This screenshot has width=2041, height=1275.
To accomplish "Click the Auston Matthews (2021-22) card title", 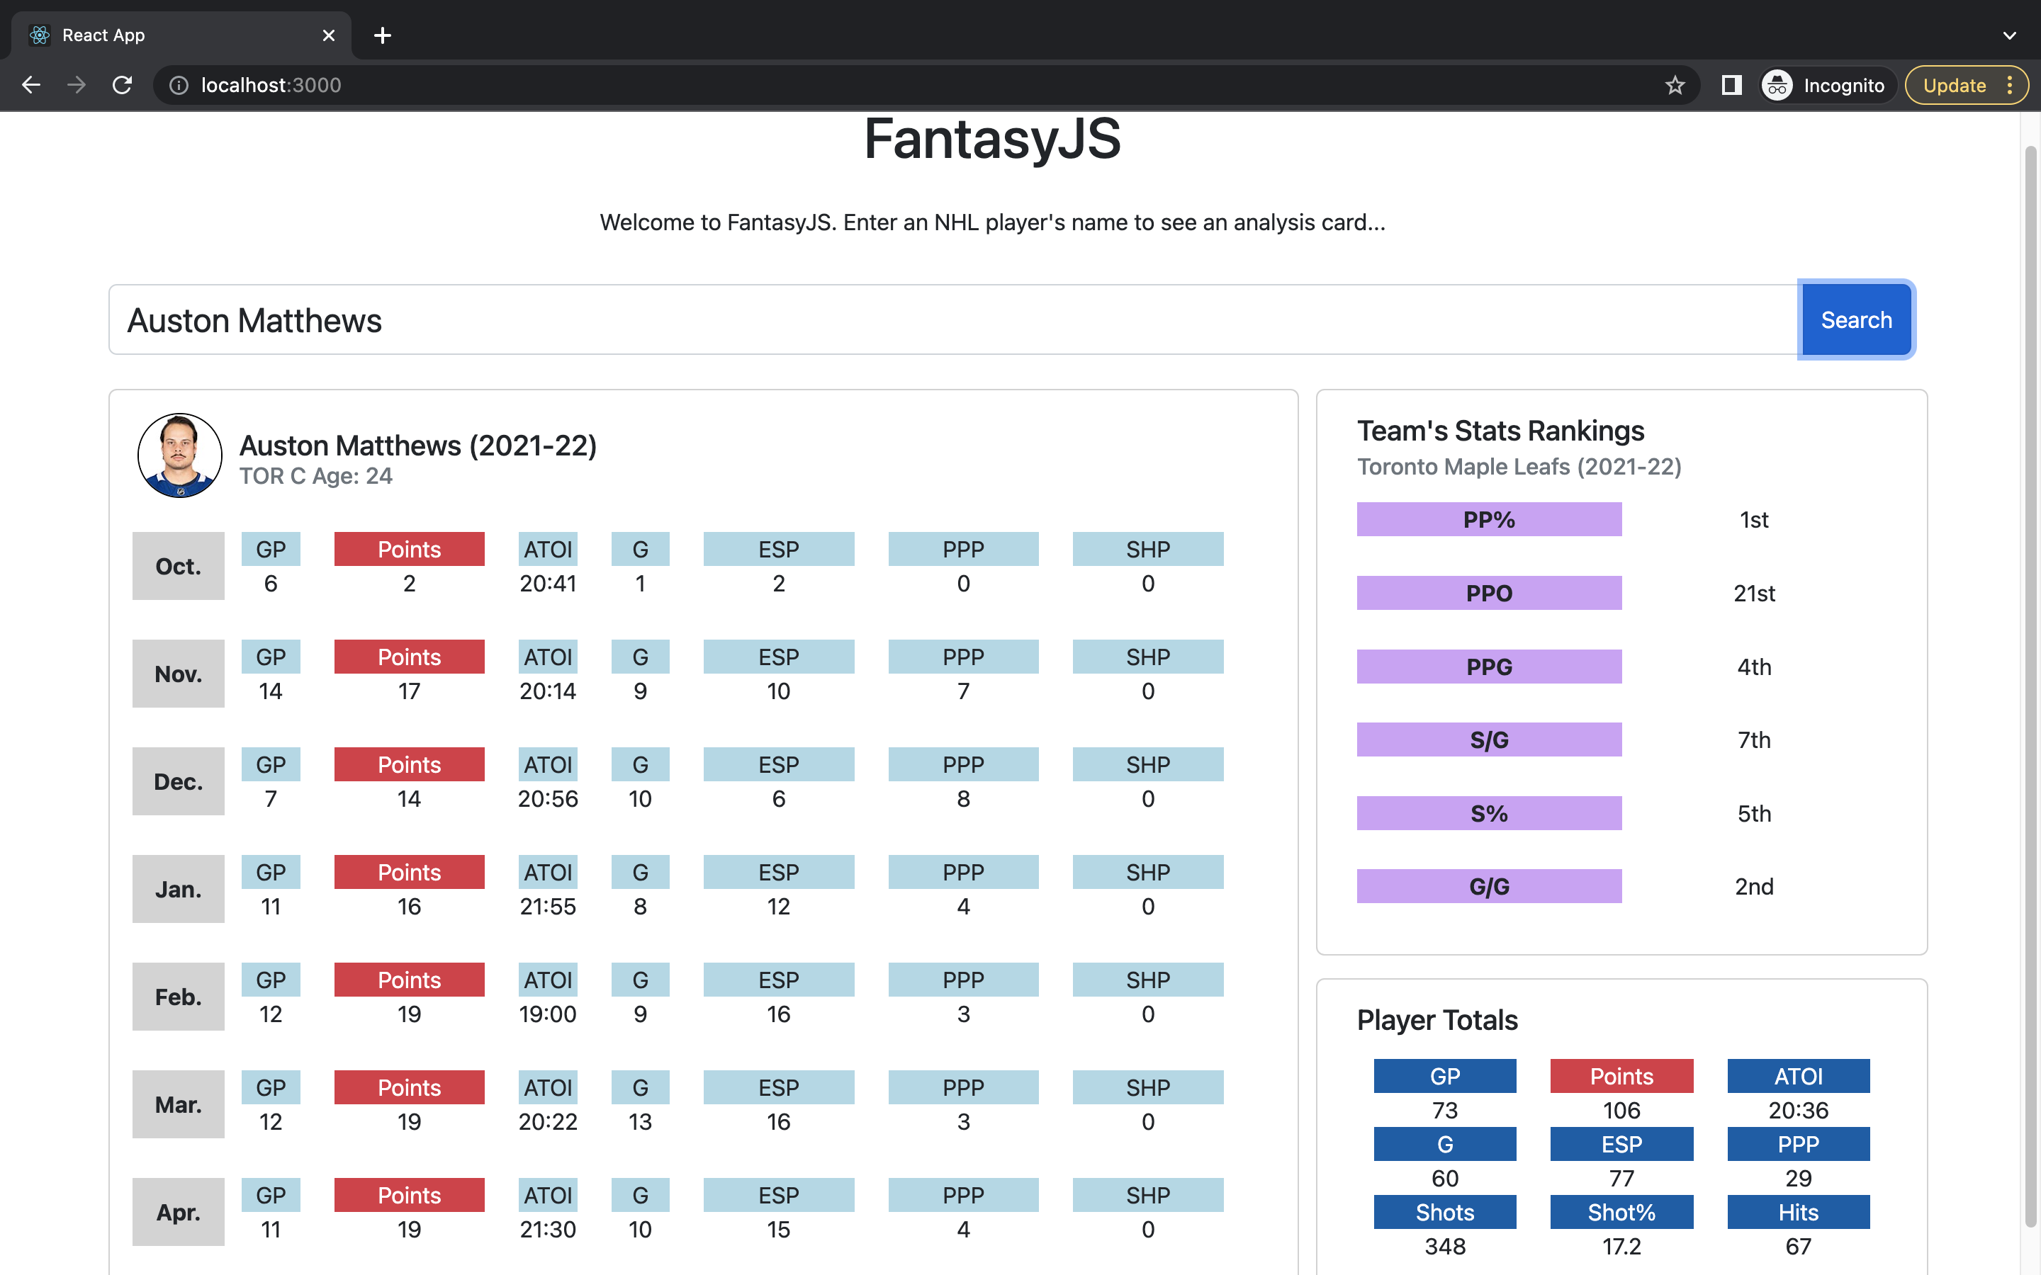I will point(418,446).
